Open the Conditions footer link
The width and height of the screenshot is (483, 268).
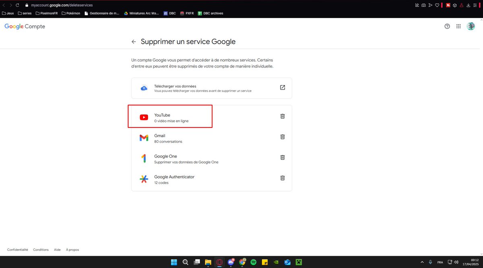point(41,250)
